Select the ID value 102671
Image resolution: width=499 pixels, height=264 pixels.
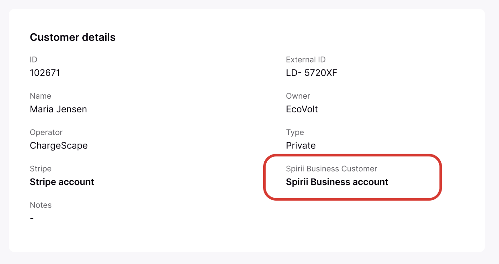(x=45, y=73)
